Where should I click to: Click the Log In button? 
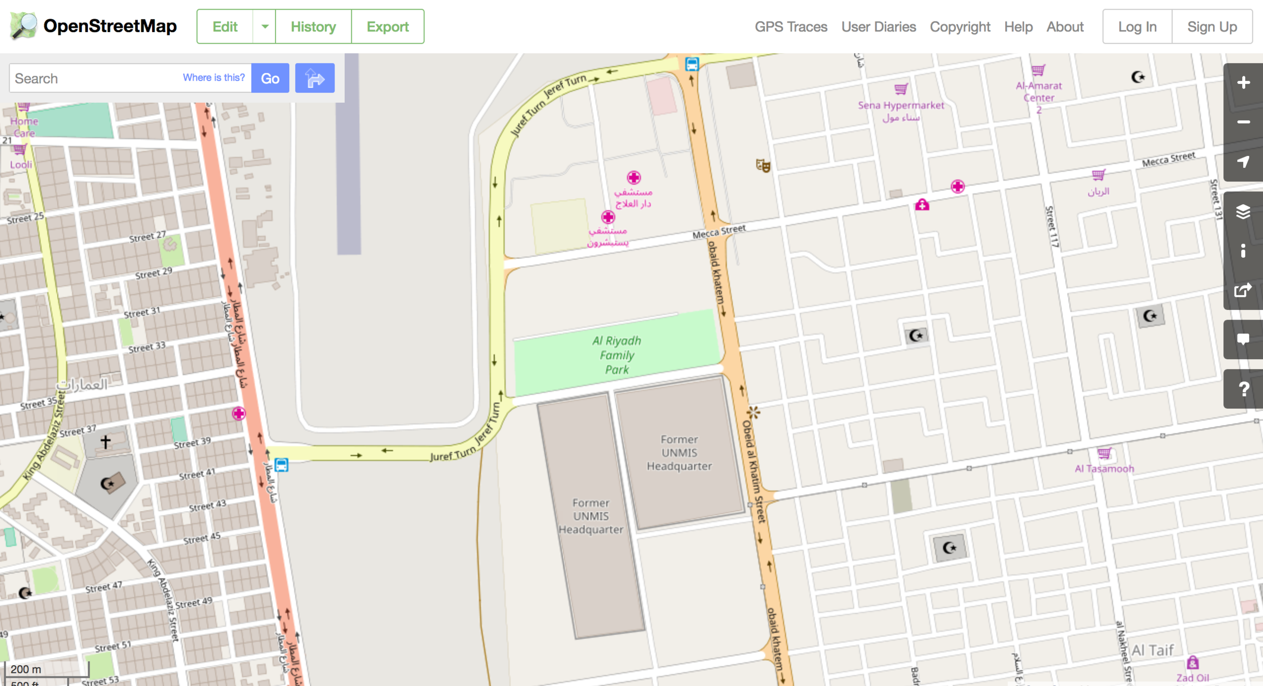tap(1137, 26)
